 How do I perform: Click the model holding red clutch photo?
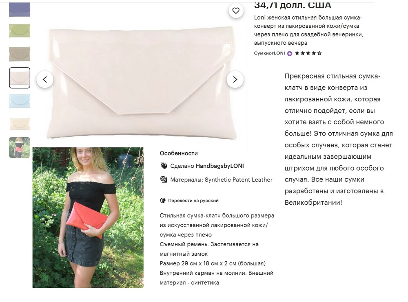(x=88, y=218)
